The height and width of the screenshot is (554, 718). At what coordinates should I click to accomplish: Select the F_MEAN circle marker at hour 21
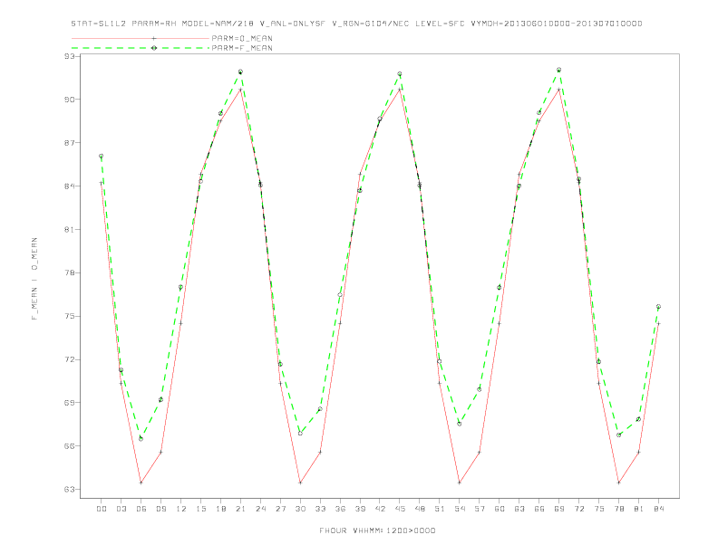240,72
